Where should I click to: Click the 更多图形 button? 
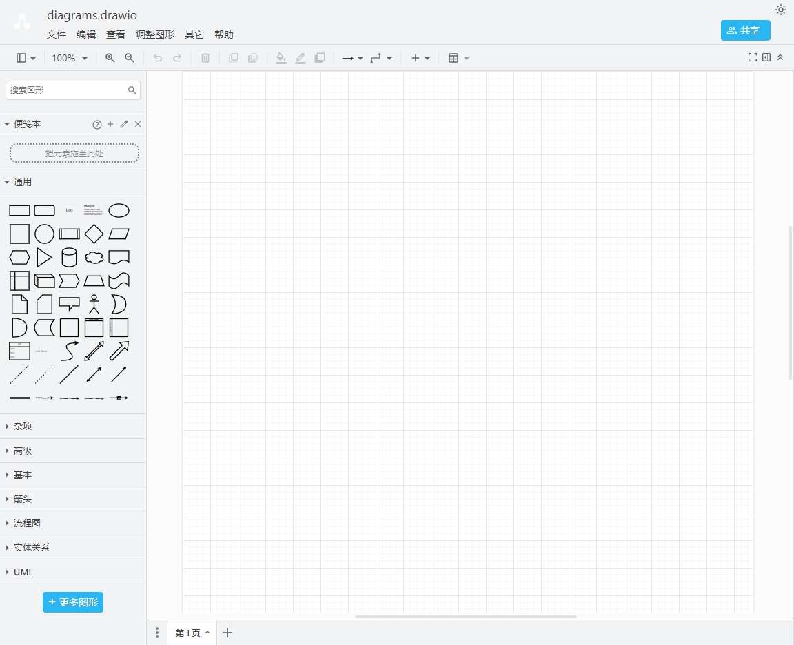pyautogui.click(x=73, y=602)
